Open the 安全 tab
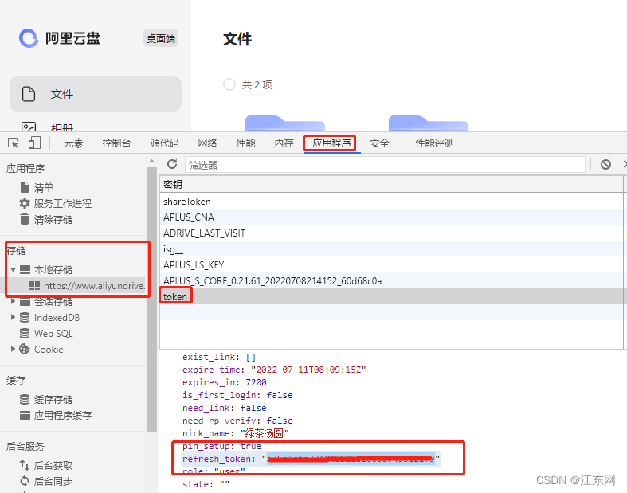627x493 pixels. [x=379, y=143]
